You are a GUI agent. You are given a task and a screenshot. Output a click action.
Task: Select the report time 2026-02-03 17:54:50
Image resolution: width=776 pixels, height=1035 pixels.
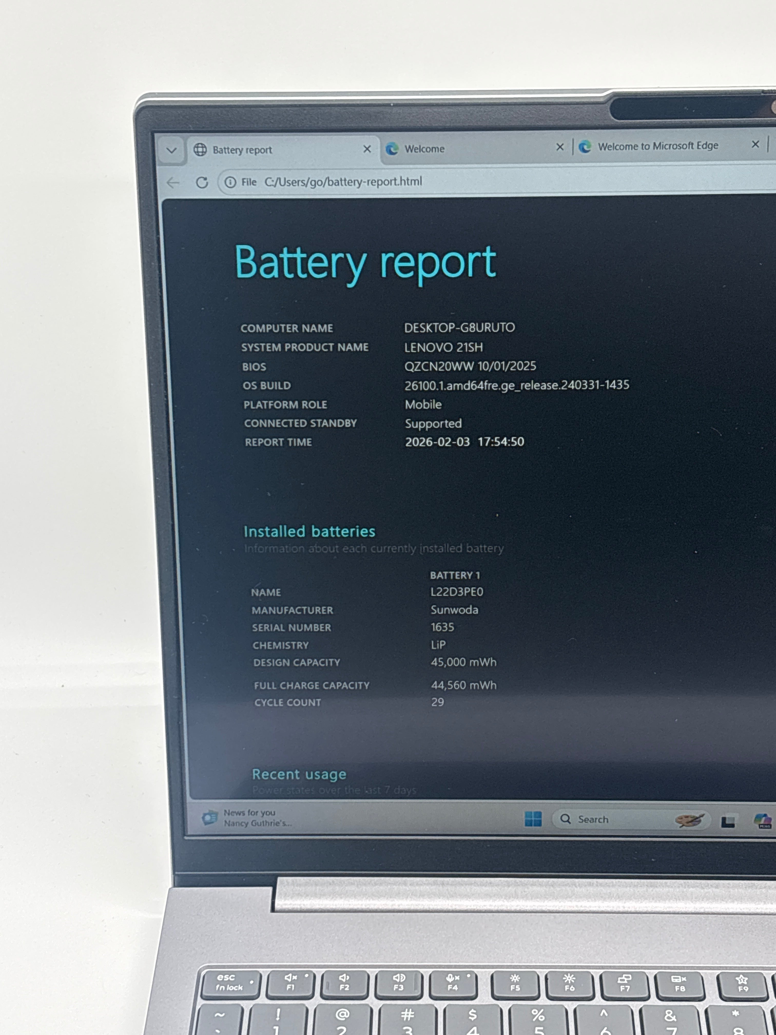coord(464,442)
